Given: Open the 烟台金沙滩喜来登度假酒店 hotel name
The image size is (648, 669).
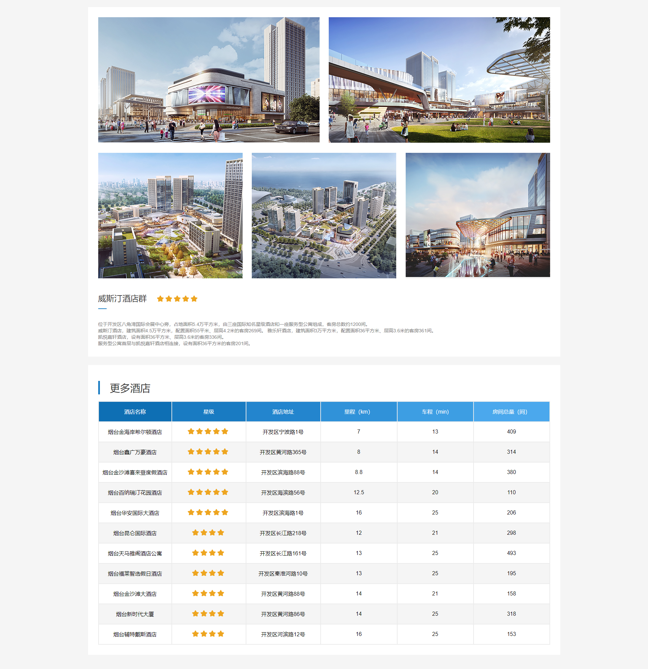Looking at the screenshot, I should click(135, 472).
